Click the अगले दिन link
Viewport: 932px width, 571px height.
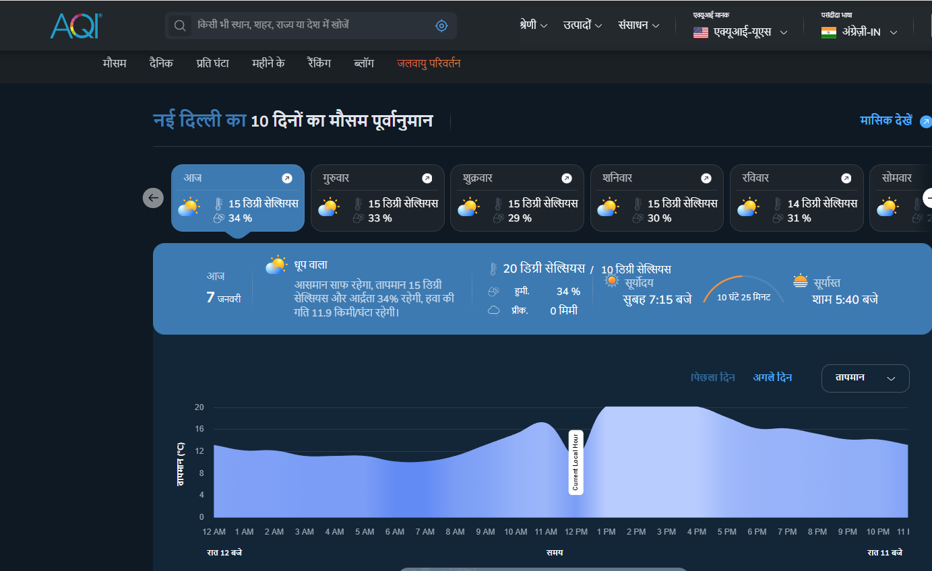pyautogui.click(x=772, y=378)
